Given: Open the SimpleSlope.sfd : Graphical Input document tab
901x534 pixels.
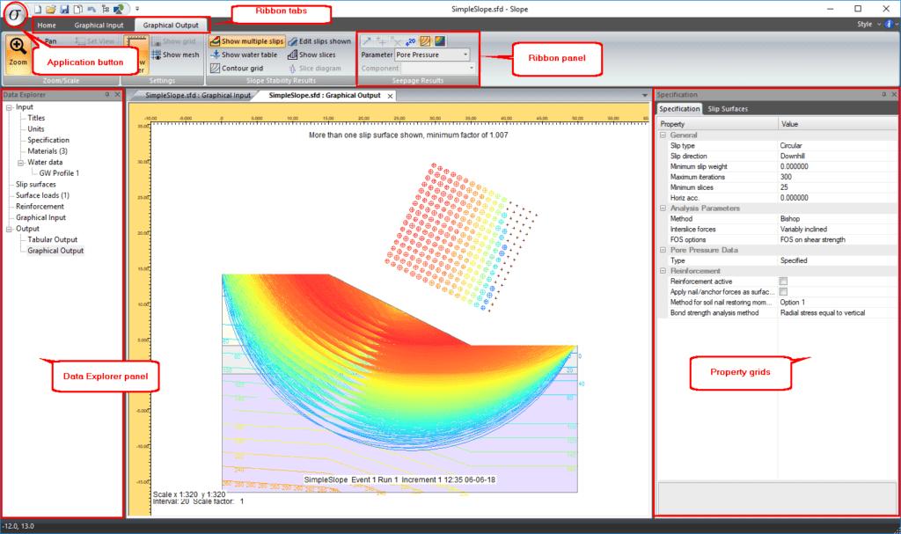Looking at the screenshot, I should pyautogui.click(x=198, y=95).
